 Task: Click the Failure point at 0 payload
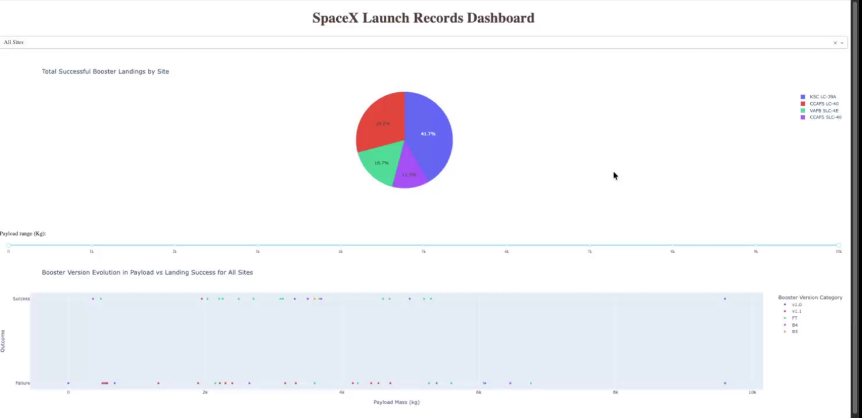[x=68, y=383]
